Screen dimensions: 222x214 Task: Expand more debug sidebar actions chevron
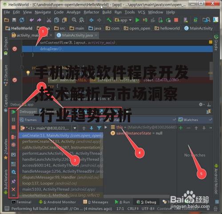(13, 195)
